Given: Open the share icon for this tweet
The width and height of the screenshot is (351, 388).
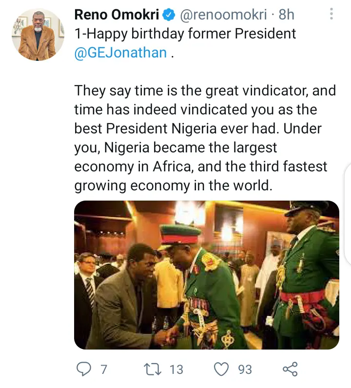Looking at the screenshot, I should pos(290,369).
